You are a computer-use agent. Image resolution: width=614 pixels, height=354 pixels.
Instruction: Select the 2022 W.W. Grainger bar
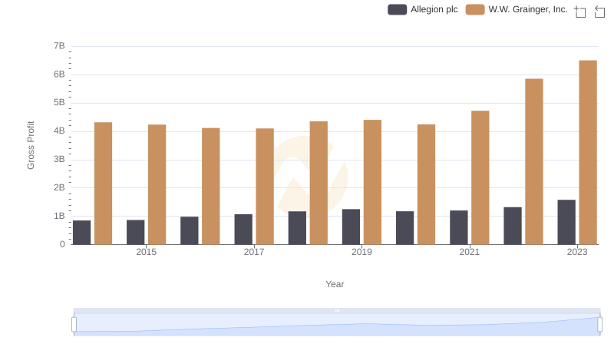tap(533, 162)
